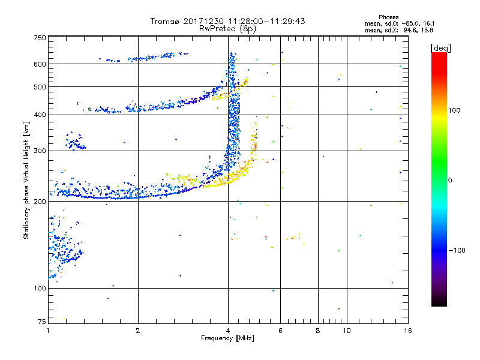The width and height of the screenshot is (480, 360).
Task: Click the '-100' colorbar tick label
Action: [x=457, y=250]
